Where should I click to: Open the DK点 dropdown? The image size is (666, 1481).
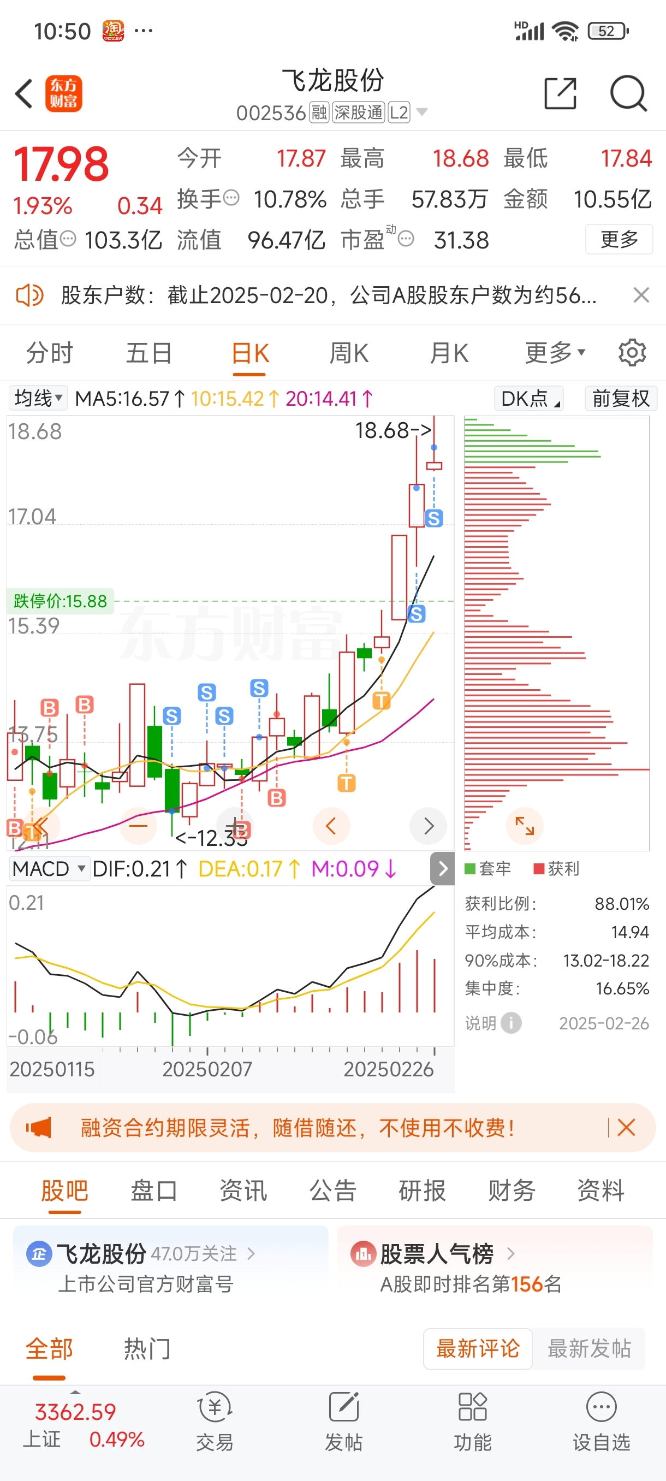(x=528, y=398)
